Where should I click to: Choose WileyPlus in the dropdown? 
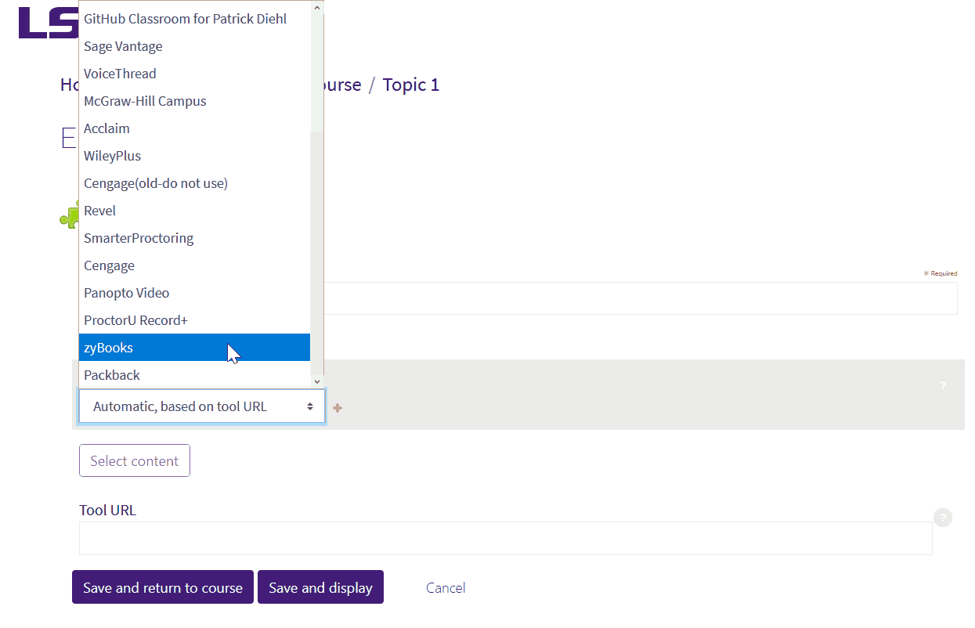(x=194, y=156)
